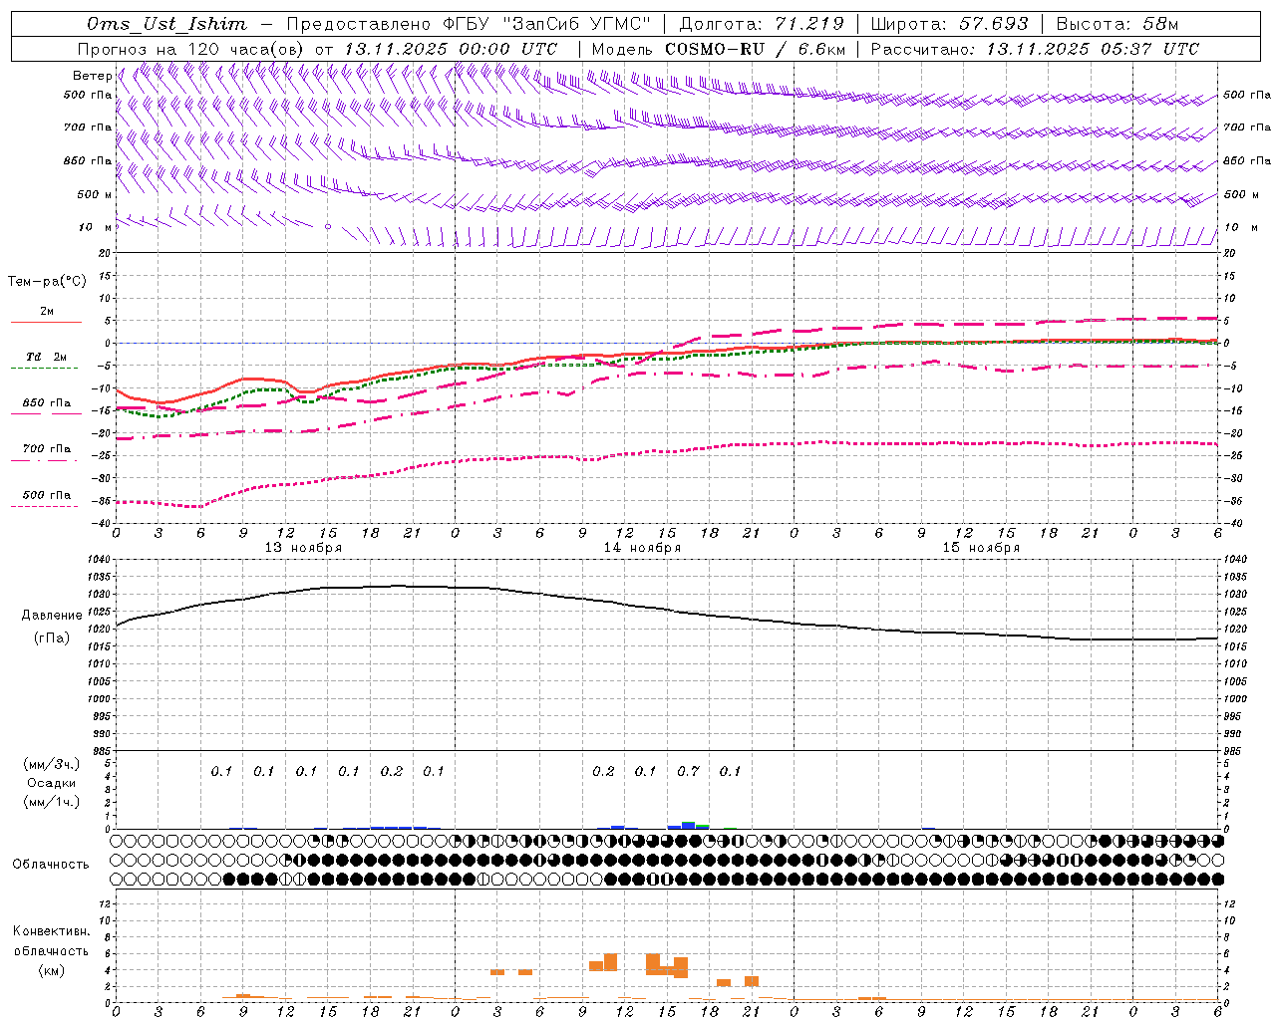Click the Осадки precipitation label
The image size is (1276, 1020).
tap(52, 784)
